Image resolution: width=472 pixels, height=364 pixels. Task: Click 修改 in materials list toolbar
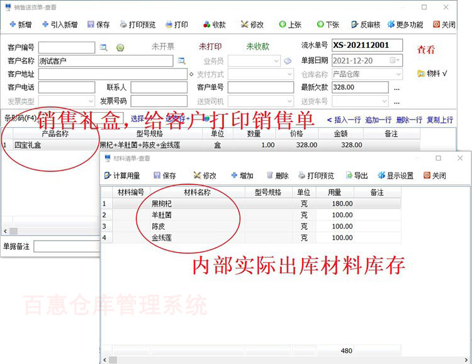(x=205, y=176)
